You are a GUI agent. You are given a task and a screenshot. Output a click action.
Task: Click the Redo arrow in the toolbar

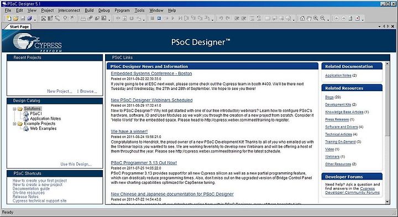228,18
